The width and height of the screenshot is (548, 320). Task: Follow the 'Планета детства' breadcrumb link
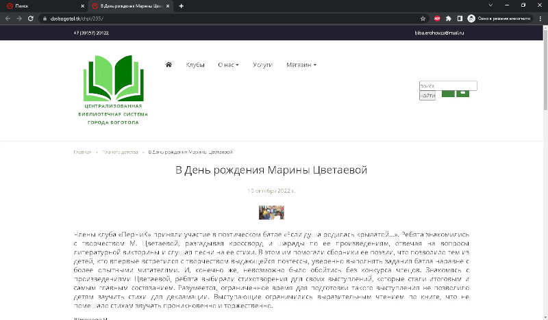[x=120, y=152]
